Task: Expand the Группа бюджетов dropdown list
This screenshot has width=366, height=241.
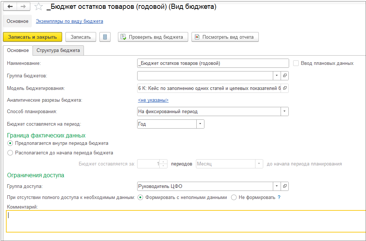Action: coord(277,76)
